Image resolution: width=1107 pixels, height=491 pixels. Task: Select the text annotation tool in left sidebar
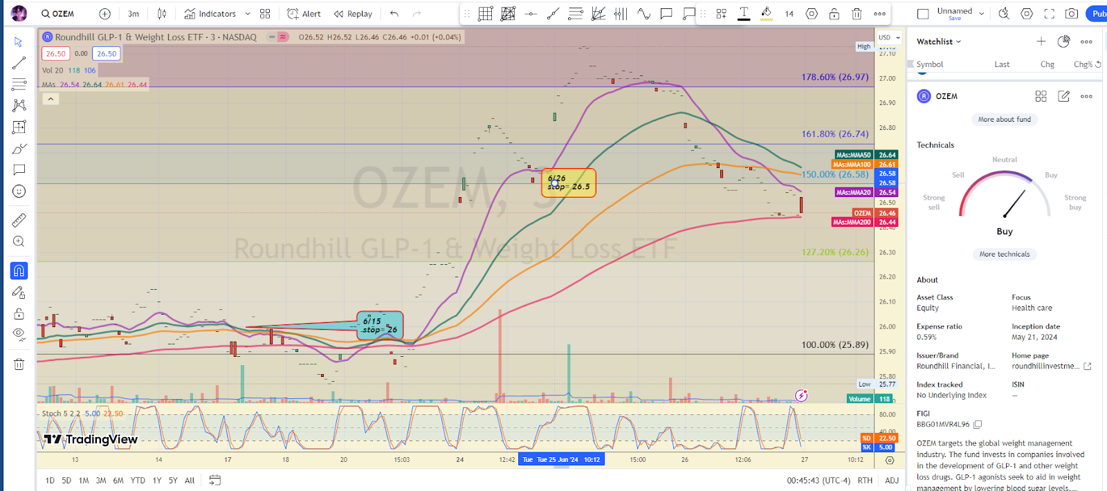[x=19, y=169]
